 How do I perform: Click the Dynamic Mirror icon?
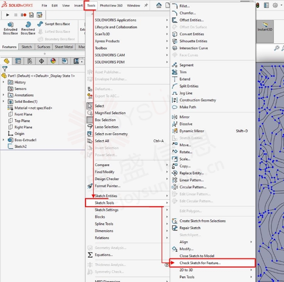click(x=175, y=131)
